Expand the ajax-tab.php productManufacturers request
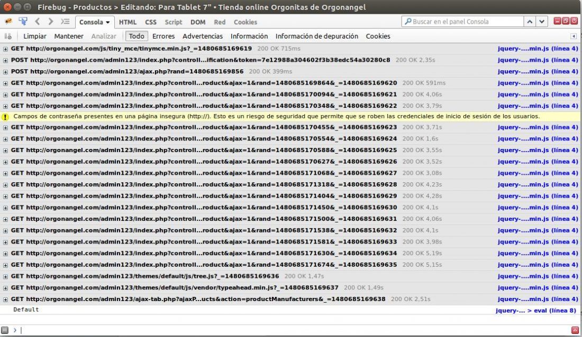 point(5,299)
